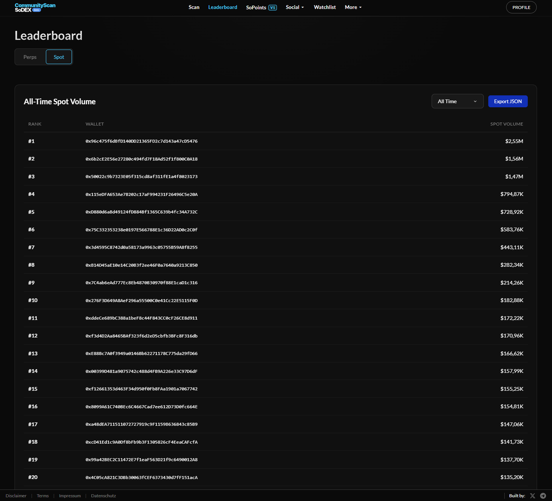Open the Terms link in the footer
This screenshot has width=552, height=501.
coord(42,495)
